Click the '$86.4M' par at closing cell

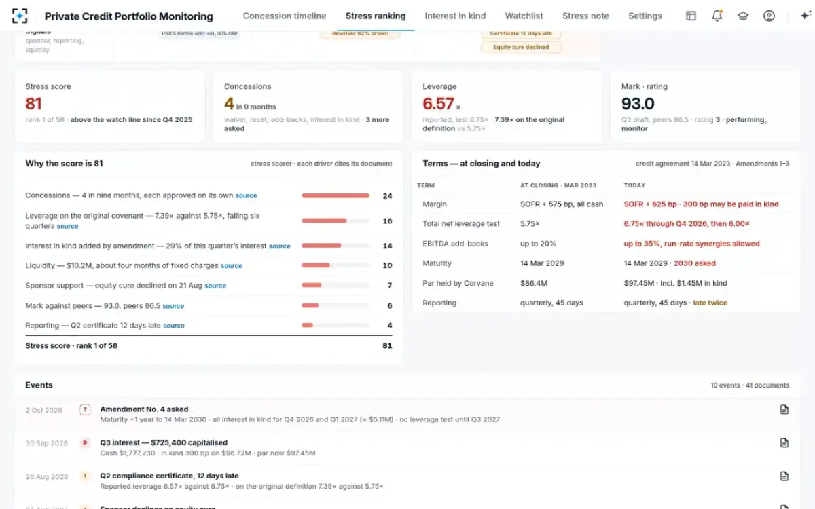(x=535, y=283)
